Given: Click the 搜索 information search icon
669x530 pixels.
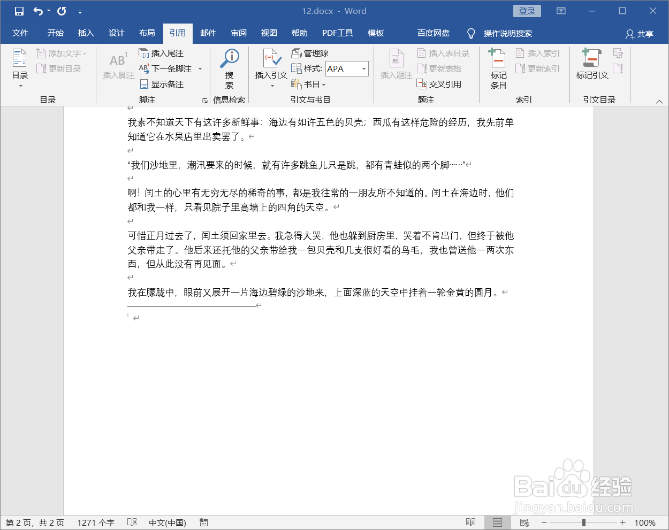Looking at the screenshot, I should pyautogui.click(x=230, y=68).
